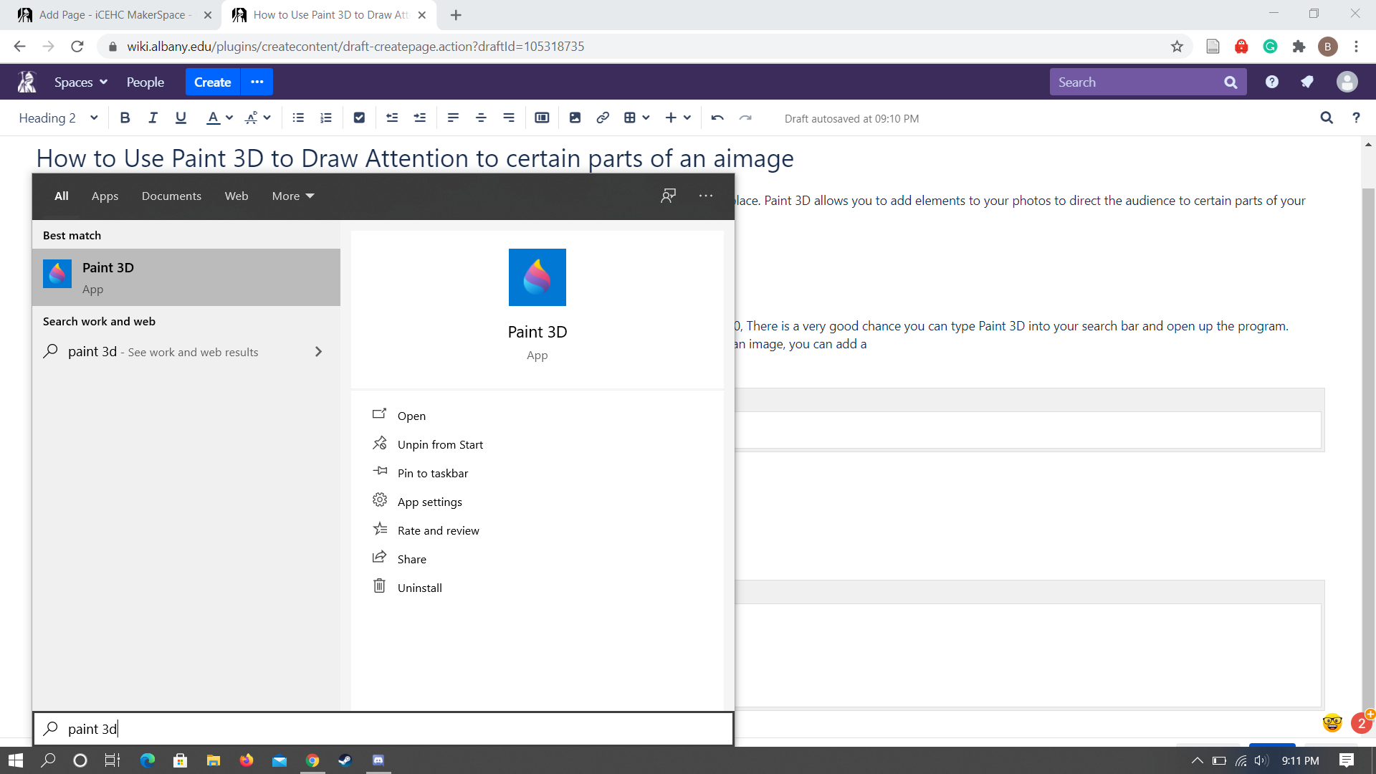Screen dimensions: 1376x774
Task: Open page layout options
Action: (542, 118)
